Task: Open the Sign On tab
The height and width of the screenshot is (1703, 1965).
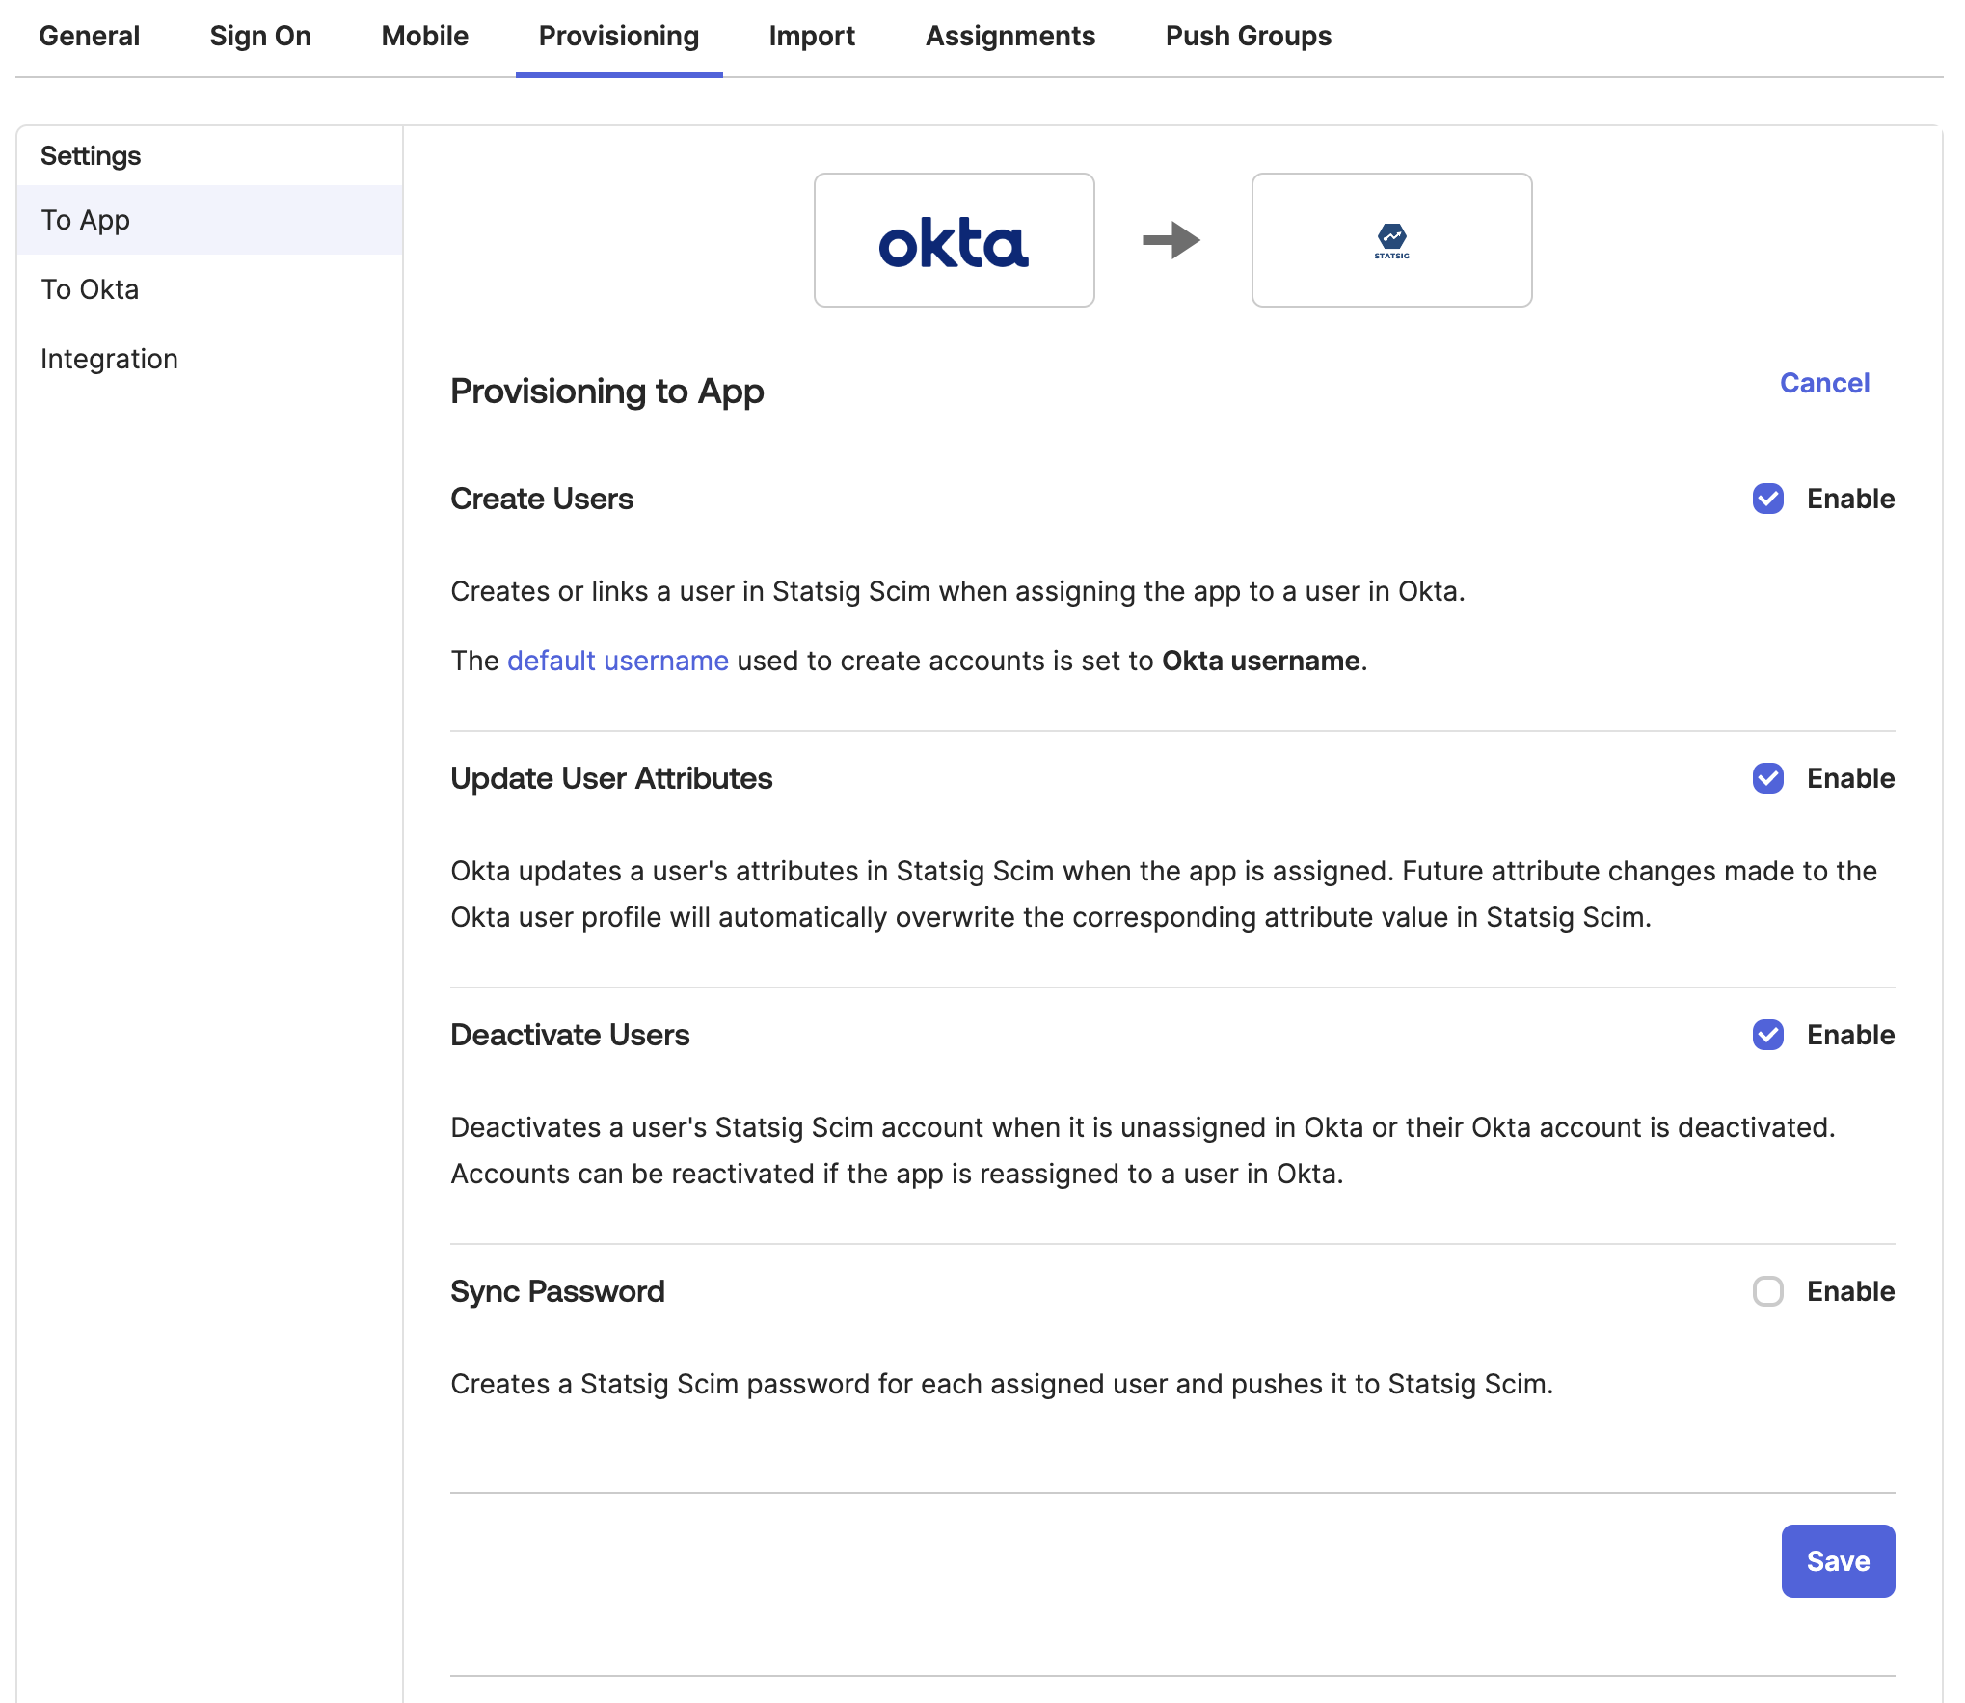Action: pos(260,36)
